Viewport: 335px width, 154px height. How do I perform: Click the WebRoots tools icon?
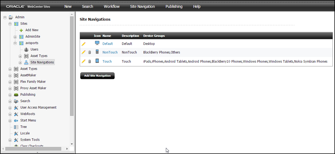[x=16, y=114]
